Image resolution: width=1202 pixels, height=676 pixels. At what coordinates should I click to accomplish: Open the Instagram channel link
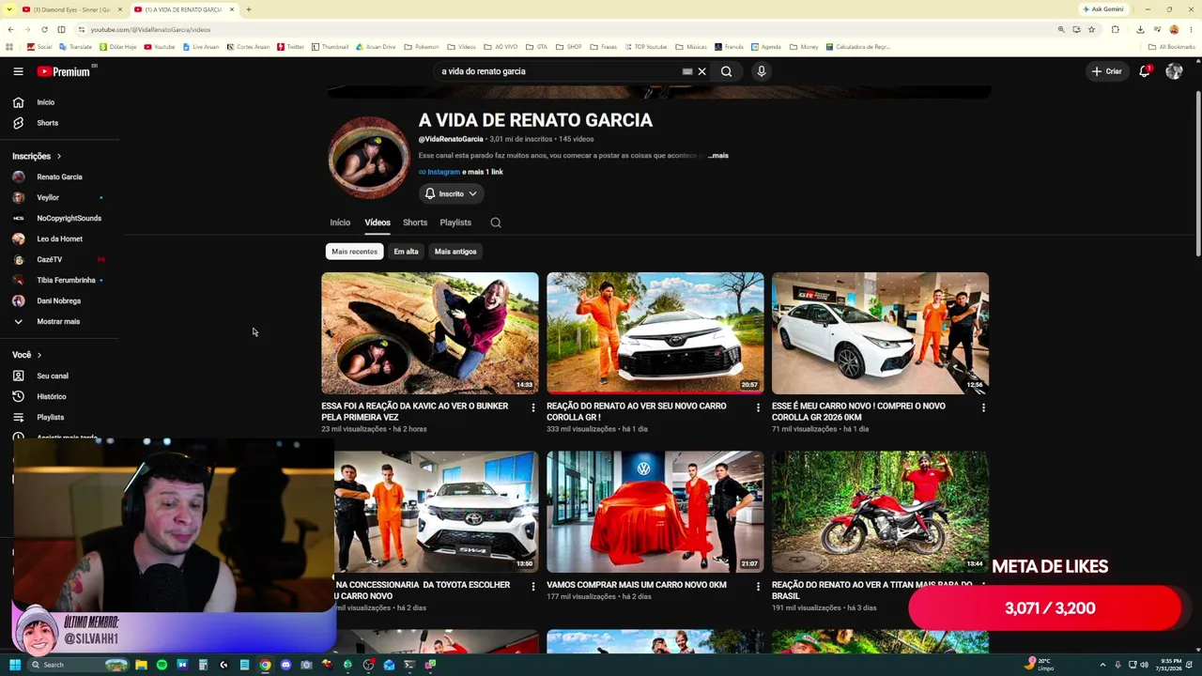click(439, 172)
